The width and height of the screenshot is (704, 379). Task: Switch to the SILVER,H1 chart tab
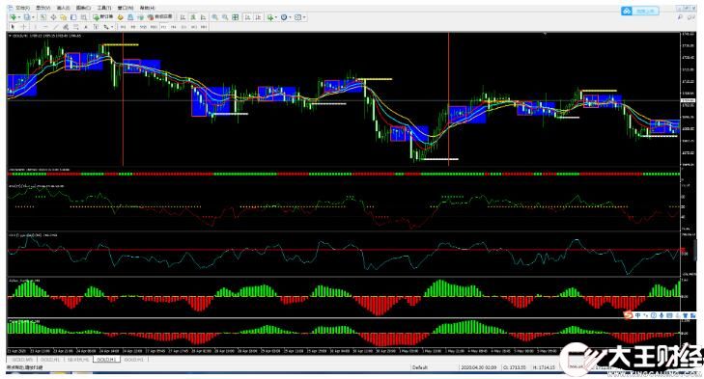pyautogui.click(x=78, y=360)
